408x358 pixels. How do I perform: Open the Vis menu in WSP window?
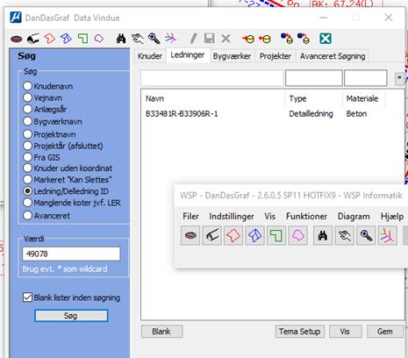pos(269,216)
